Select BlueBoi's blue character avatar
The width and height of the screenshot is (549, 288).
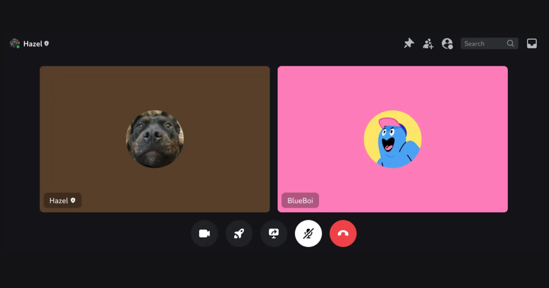393,139
